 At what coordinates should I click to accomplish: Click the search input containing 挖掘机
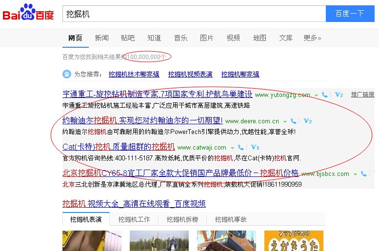(194, 14)
